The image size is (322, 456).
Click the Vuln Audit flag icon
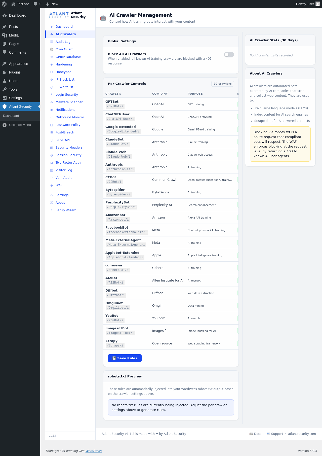[52, 178]
